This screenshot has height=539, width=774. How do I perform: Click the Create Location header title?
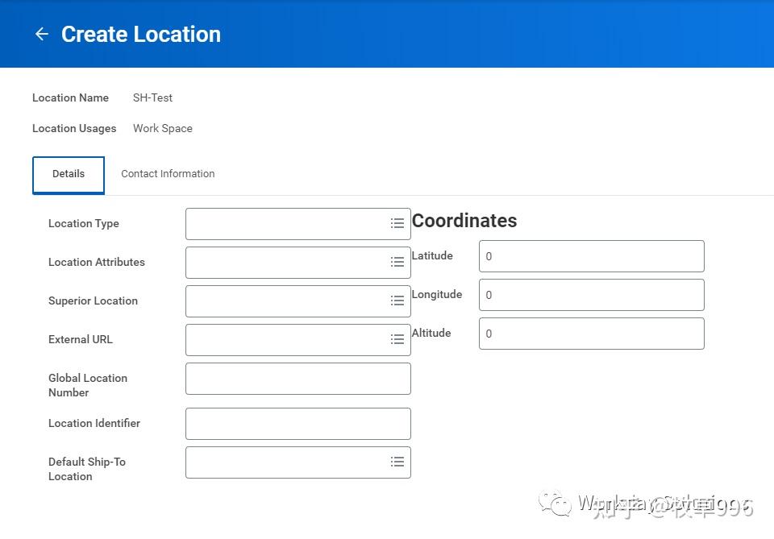click(139, 34)
